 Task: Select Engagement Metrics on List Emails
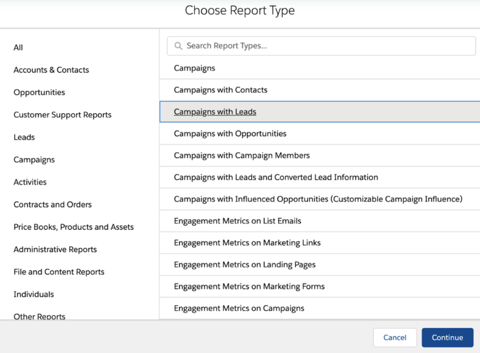pos(320,221)
